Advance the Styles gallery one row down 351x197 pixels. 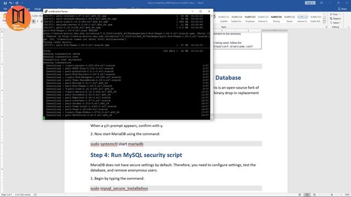coord(324,18)
